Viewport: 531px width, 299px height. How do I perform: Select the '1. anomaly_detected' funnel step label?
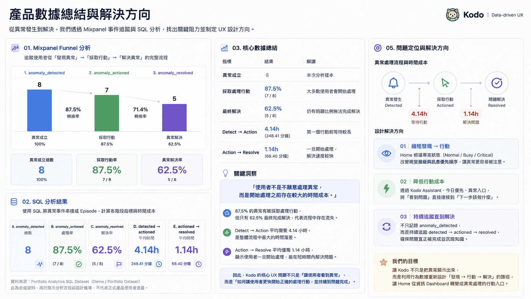(44, 73)
